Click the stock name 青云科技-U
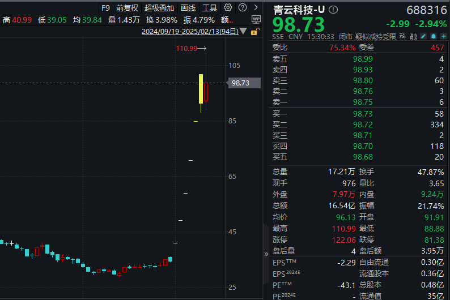 pos(299,10)
